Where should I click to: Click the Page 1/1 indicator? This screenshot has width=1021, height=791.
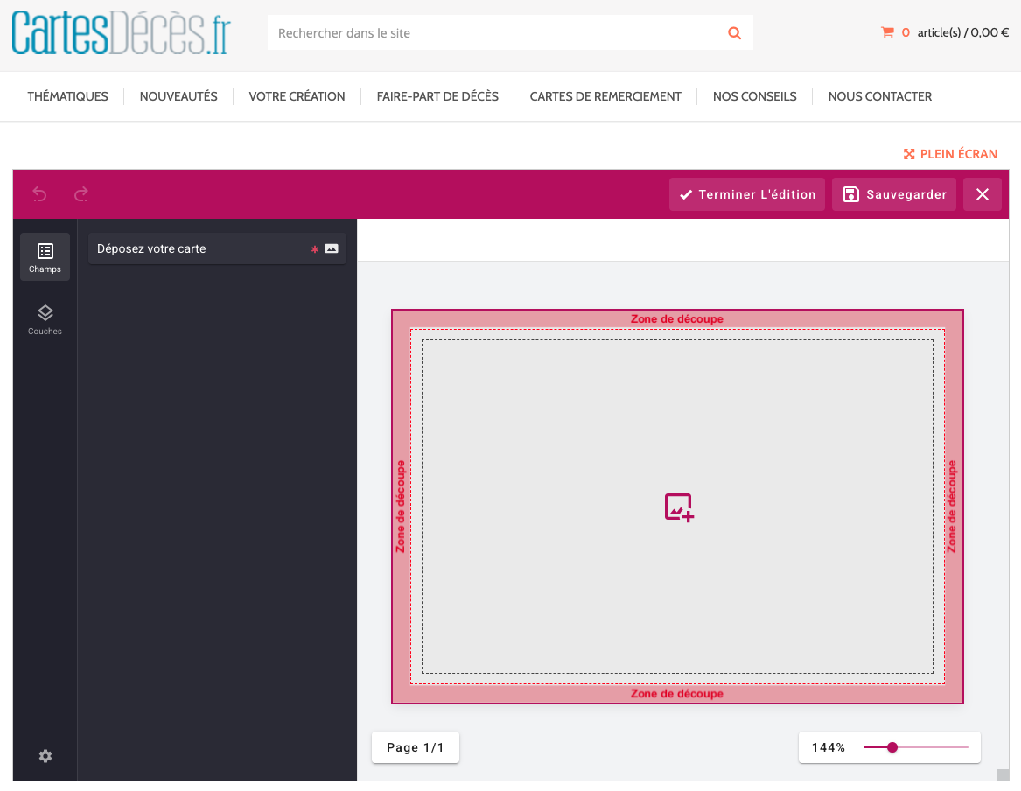pos(416,747)
